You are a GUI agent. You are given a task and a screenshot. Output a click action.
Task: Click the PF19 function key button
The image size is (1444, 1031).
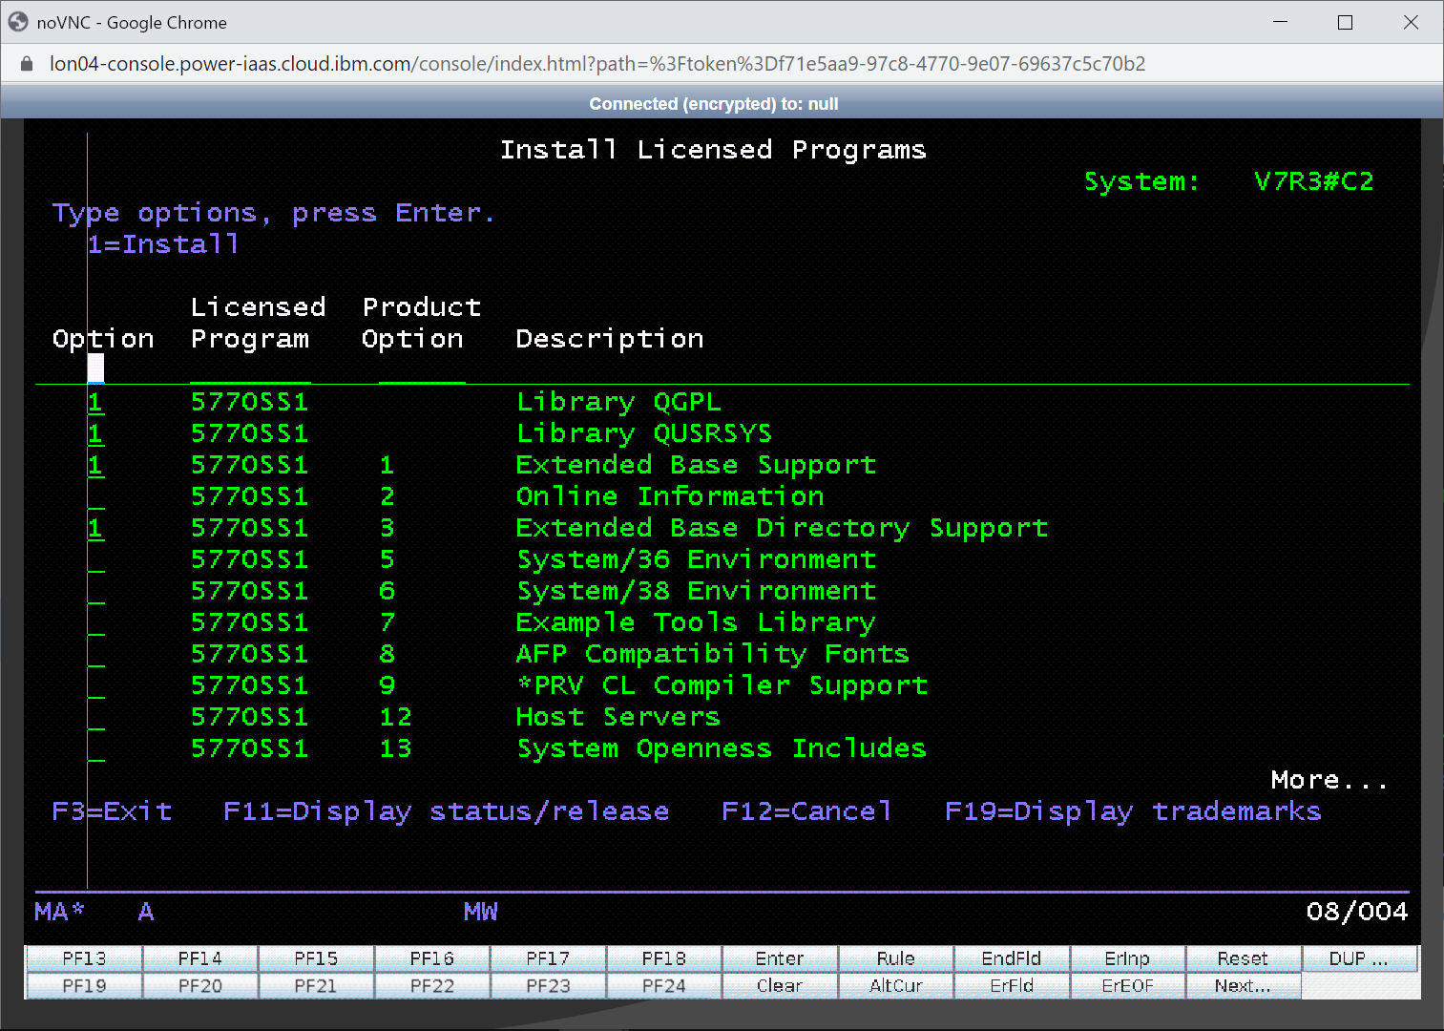84,986
